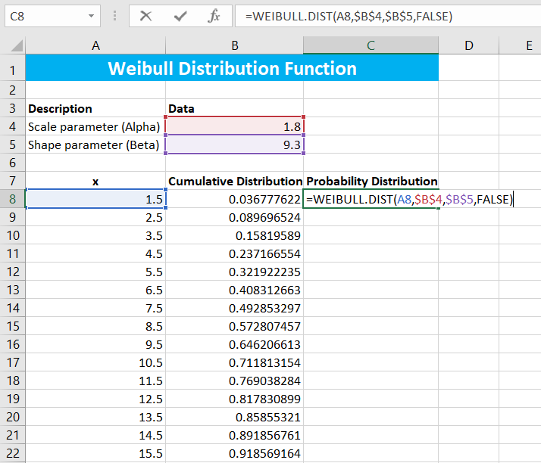The image size is (541, 463).
Task: Select the Cumulative Distribution header cell
Action: click(234, 182)
